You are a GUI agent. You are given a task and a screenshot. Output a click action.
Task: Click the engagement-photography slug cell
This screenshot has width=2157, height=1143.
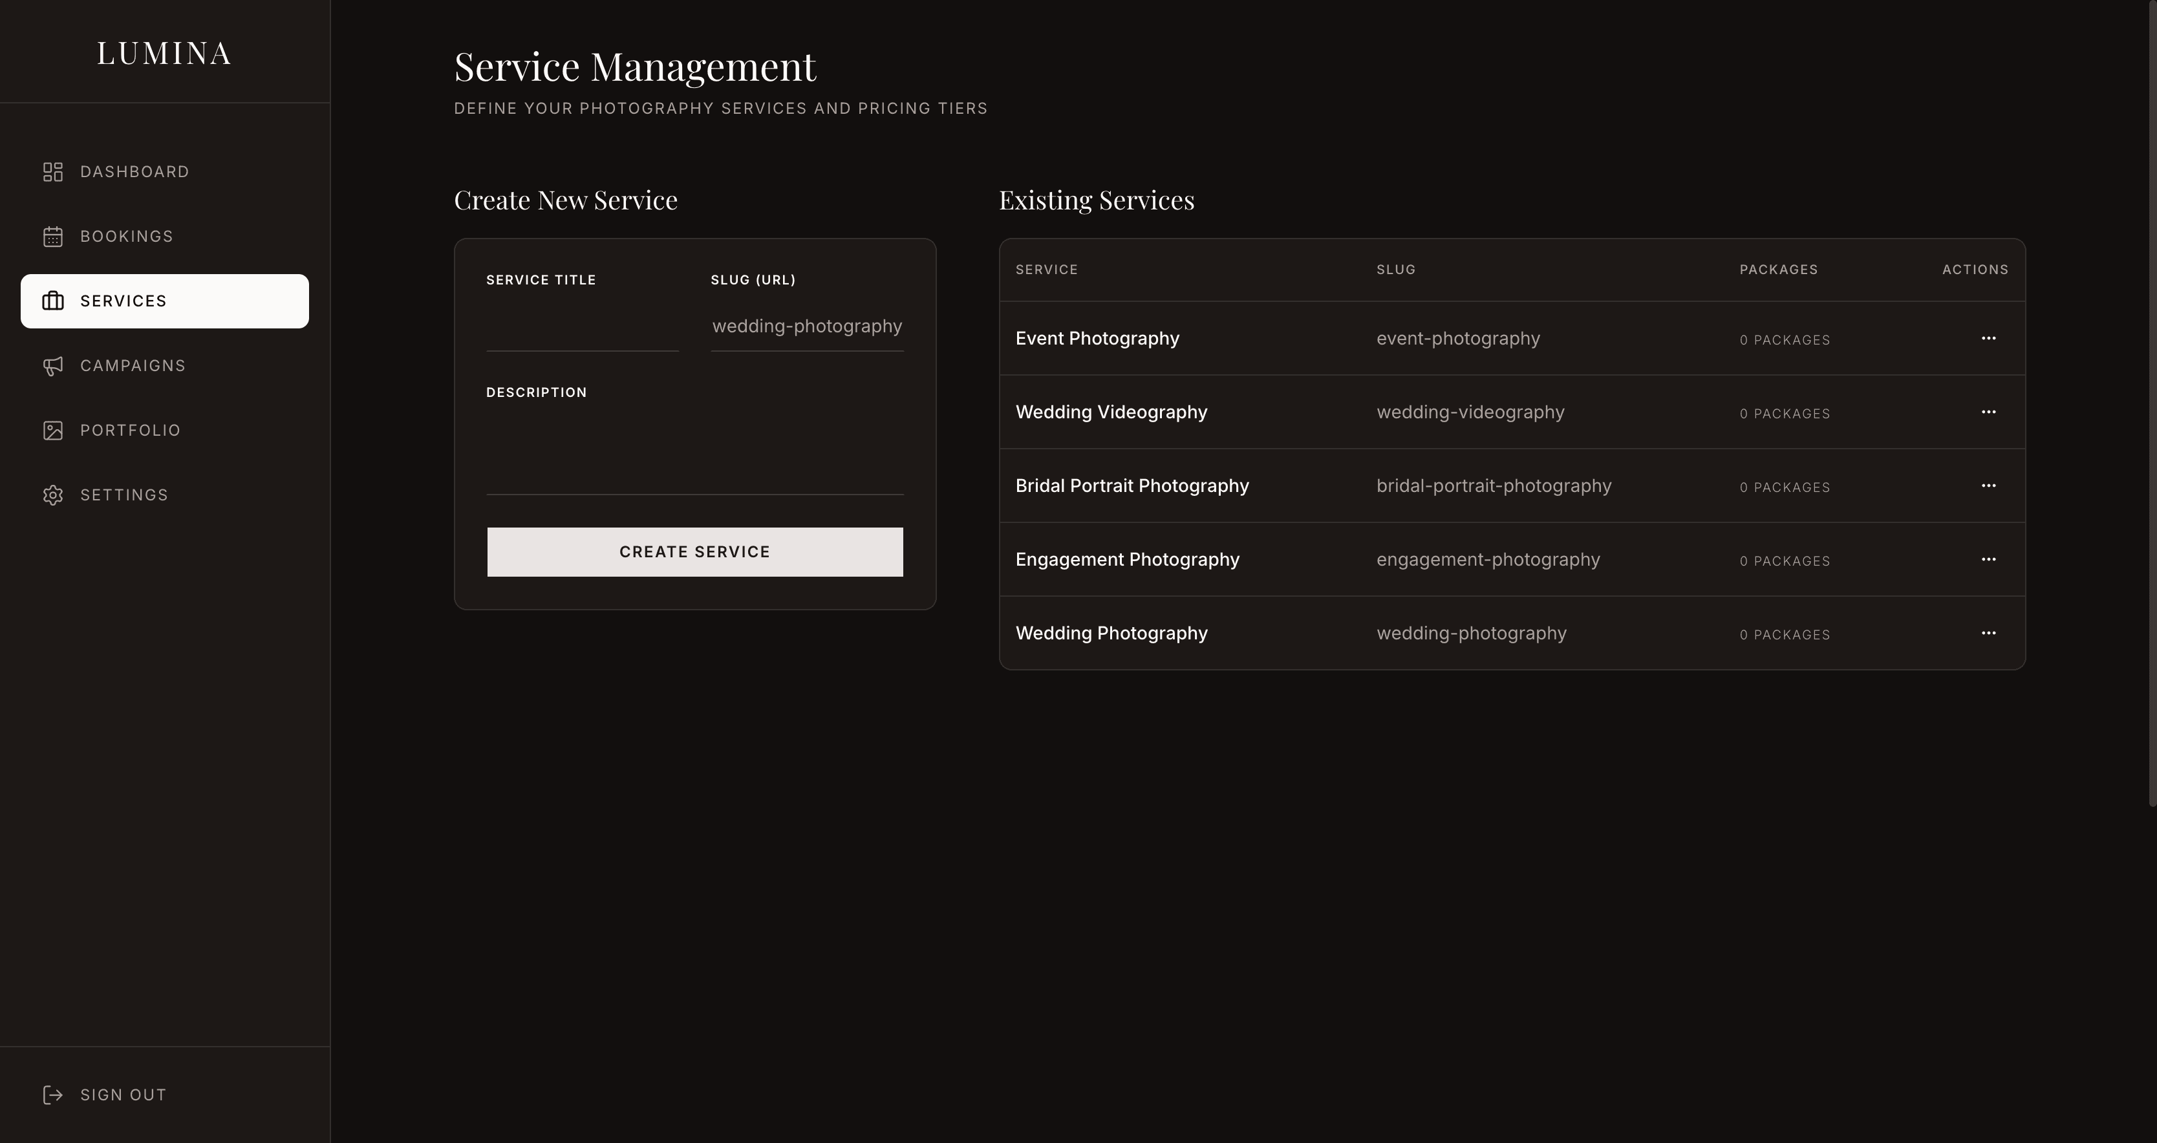point(1488,559)
